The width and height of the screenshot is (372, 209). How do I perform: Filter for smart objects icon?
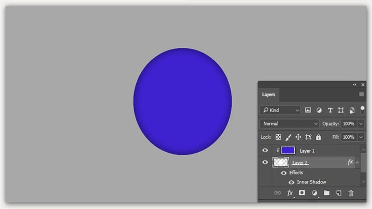click(352, 110)
